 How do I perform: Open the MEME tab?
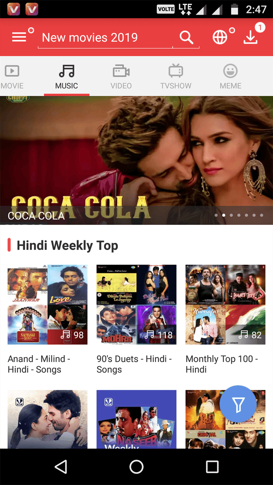(x=230, y=77)
